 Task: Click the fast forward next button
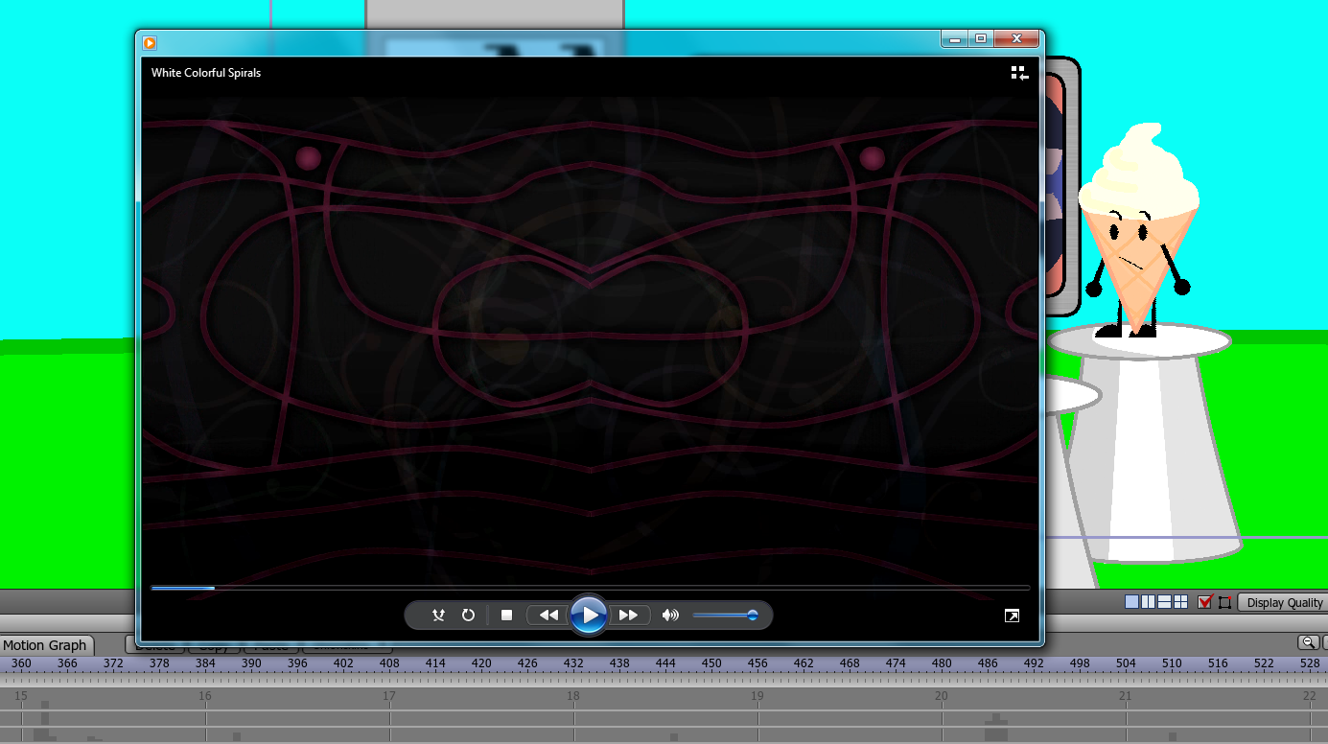tap(629, 616)
